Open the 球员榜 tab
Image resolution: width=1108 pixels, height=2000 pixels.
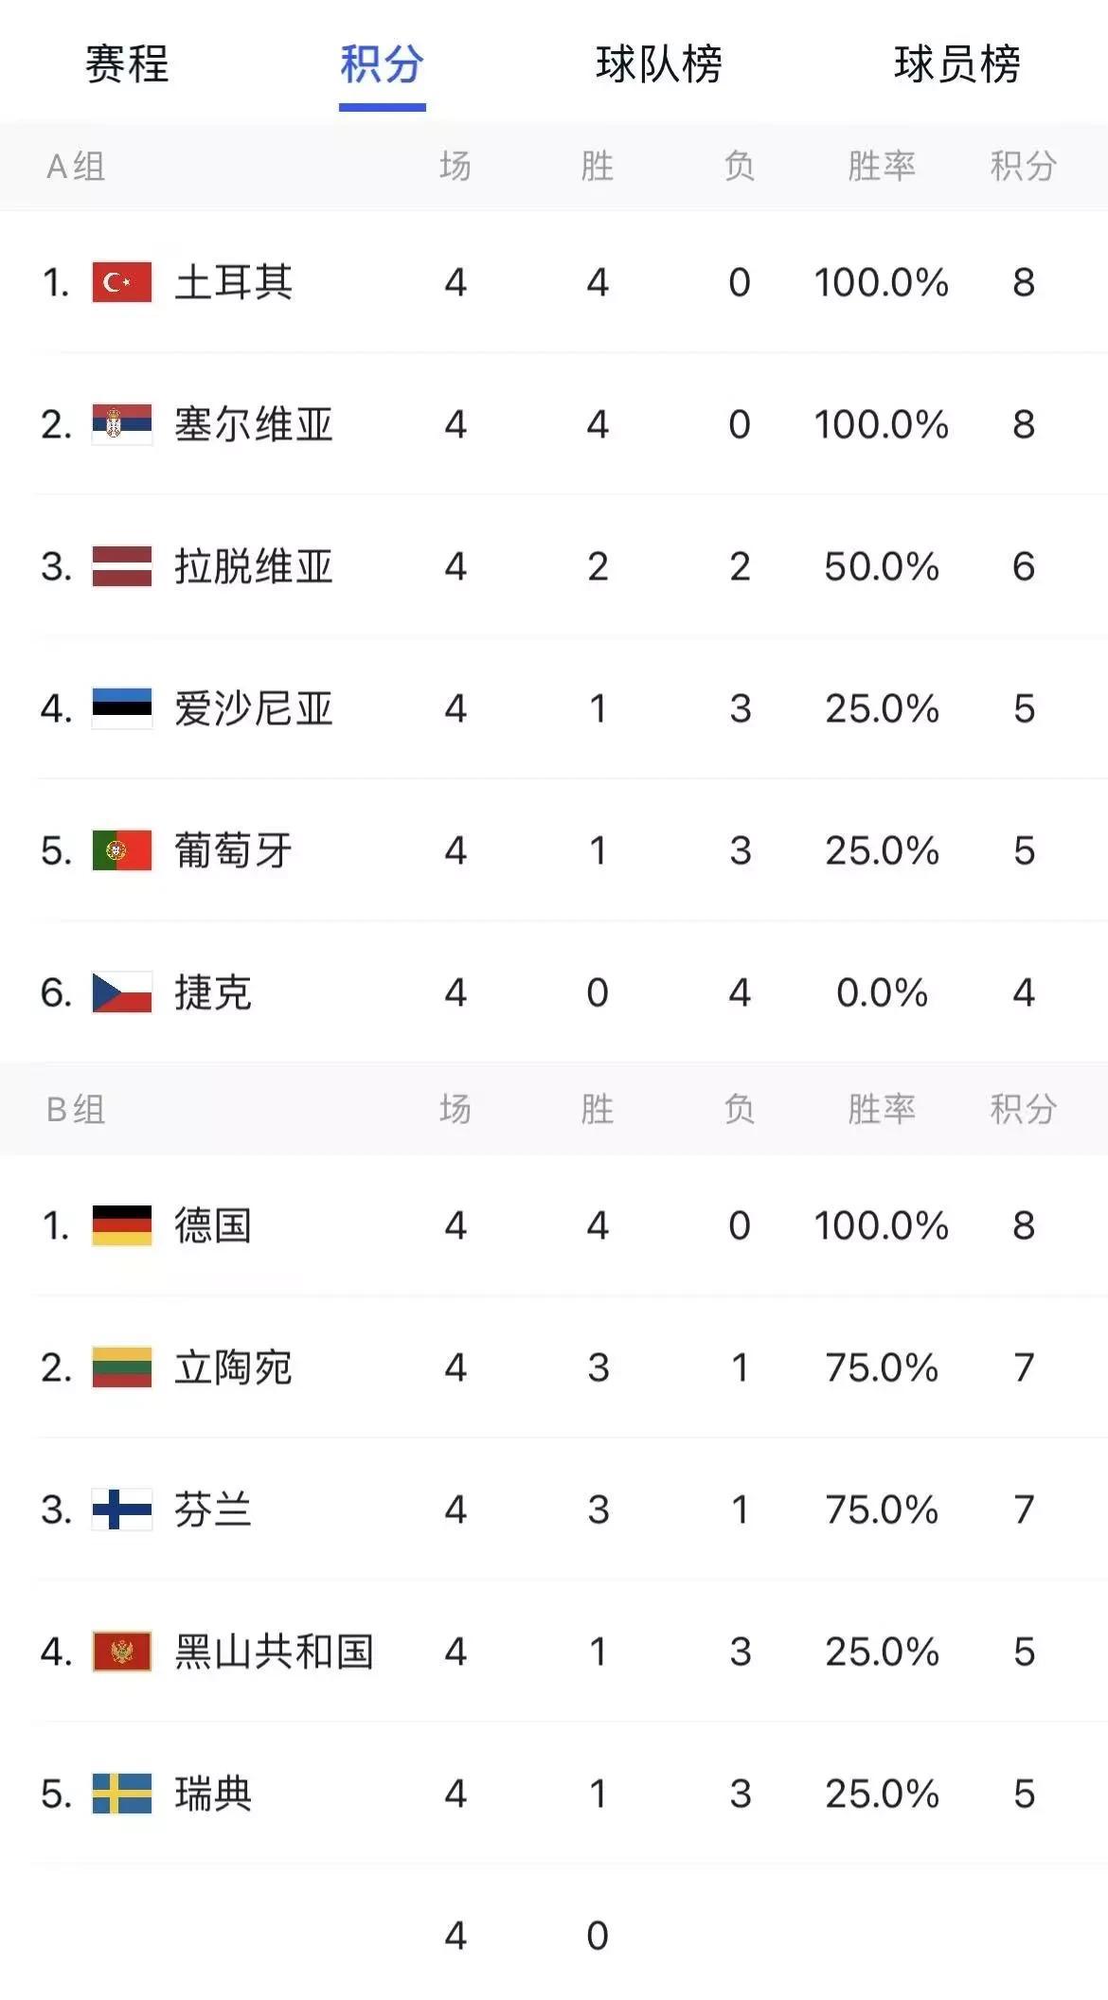tap(957, 64)
